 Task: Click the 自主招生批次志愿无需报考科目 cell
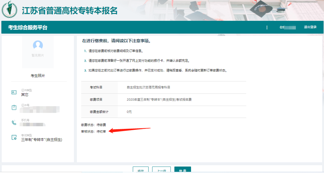pyautogui.click(x=149, y=87)
